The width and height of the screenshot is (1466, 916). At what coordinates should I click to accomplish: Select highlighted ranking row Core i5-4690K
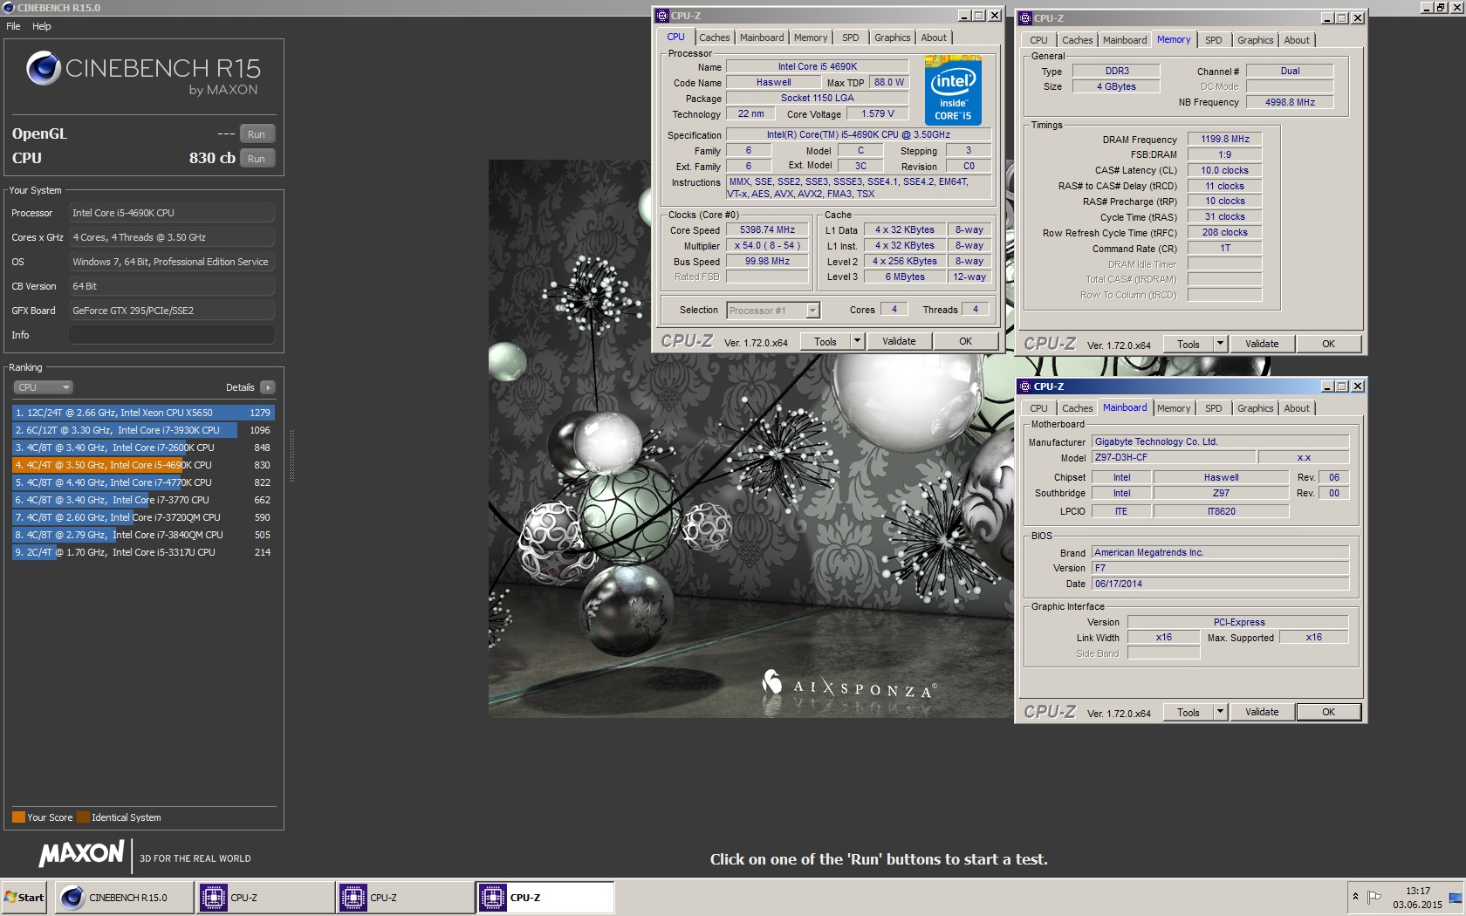pyautogui.click(x=143, y=465)
